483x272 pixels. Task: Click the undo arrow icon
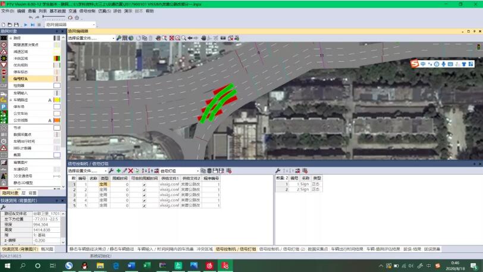(x=31, y=18)
